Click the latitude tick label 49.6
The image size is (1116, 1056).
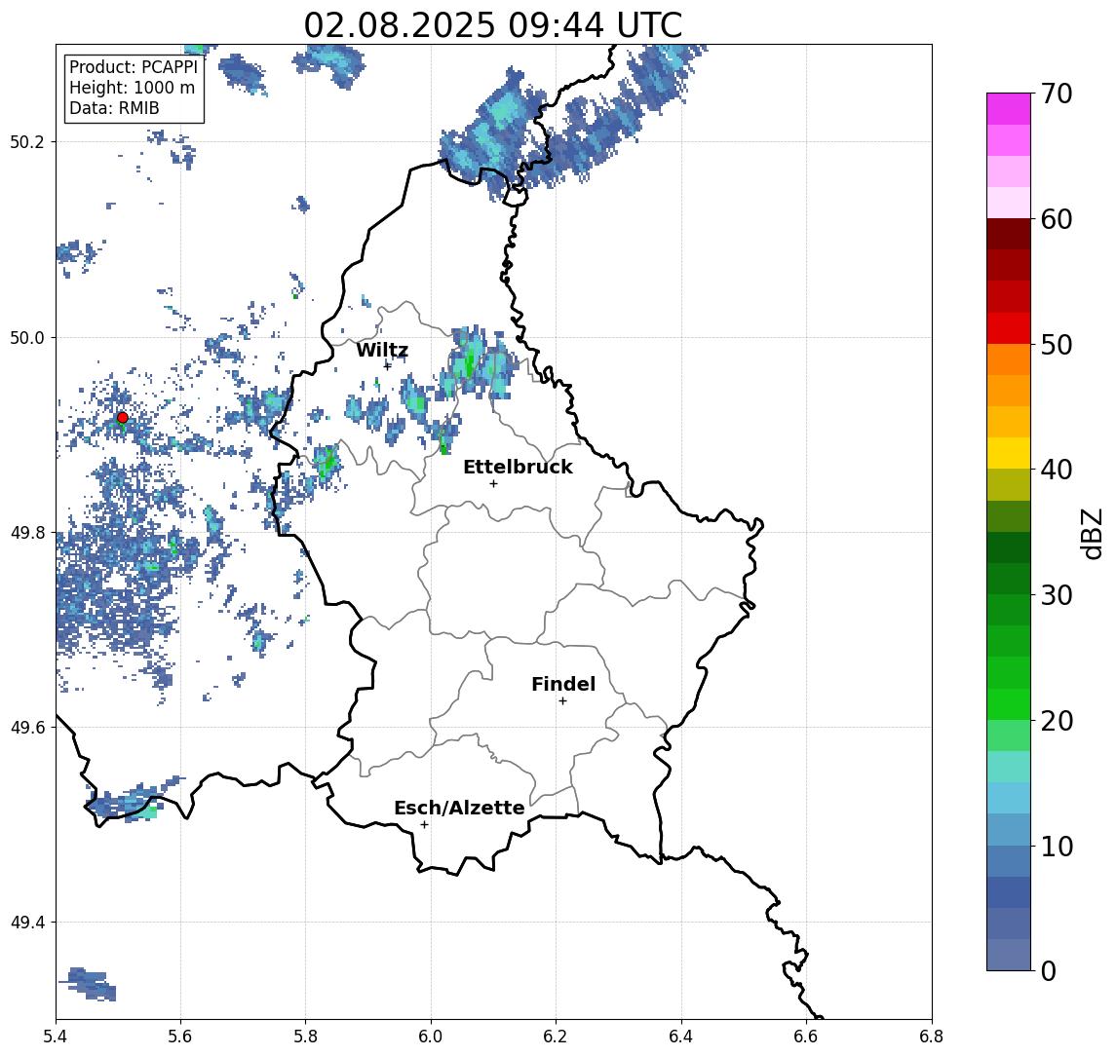(26, 728)
